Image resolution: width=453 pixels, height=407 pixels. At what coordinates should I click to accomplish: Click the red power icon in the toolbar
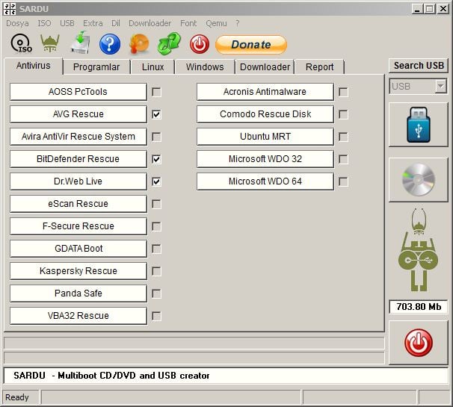coord(200,44)
